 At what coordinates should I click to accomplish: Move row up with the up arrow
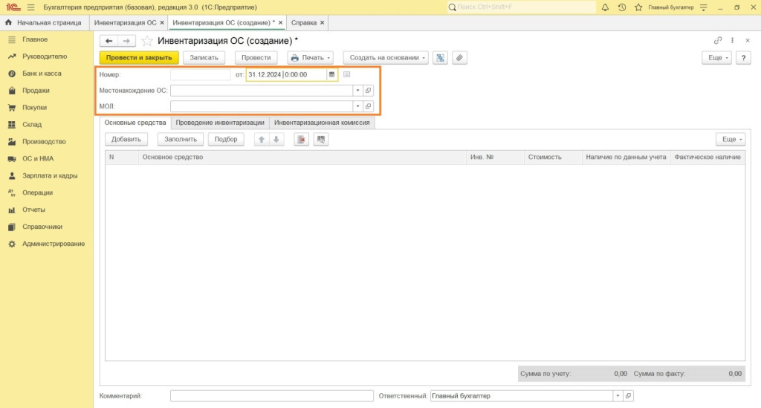(262, 139)
